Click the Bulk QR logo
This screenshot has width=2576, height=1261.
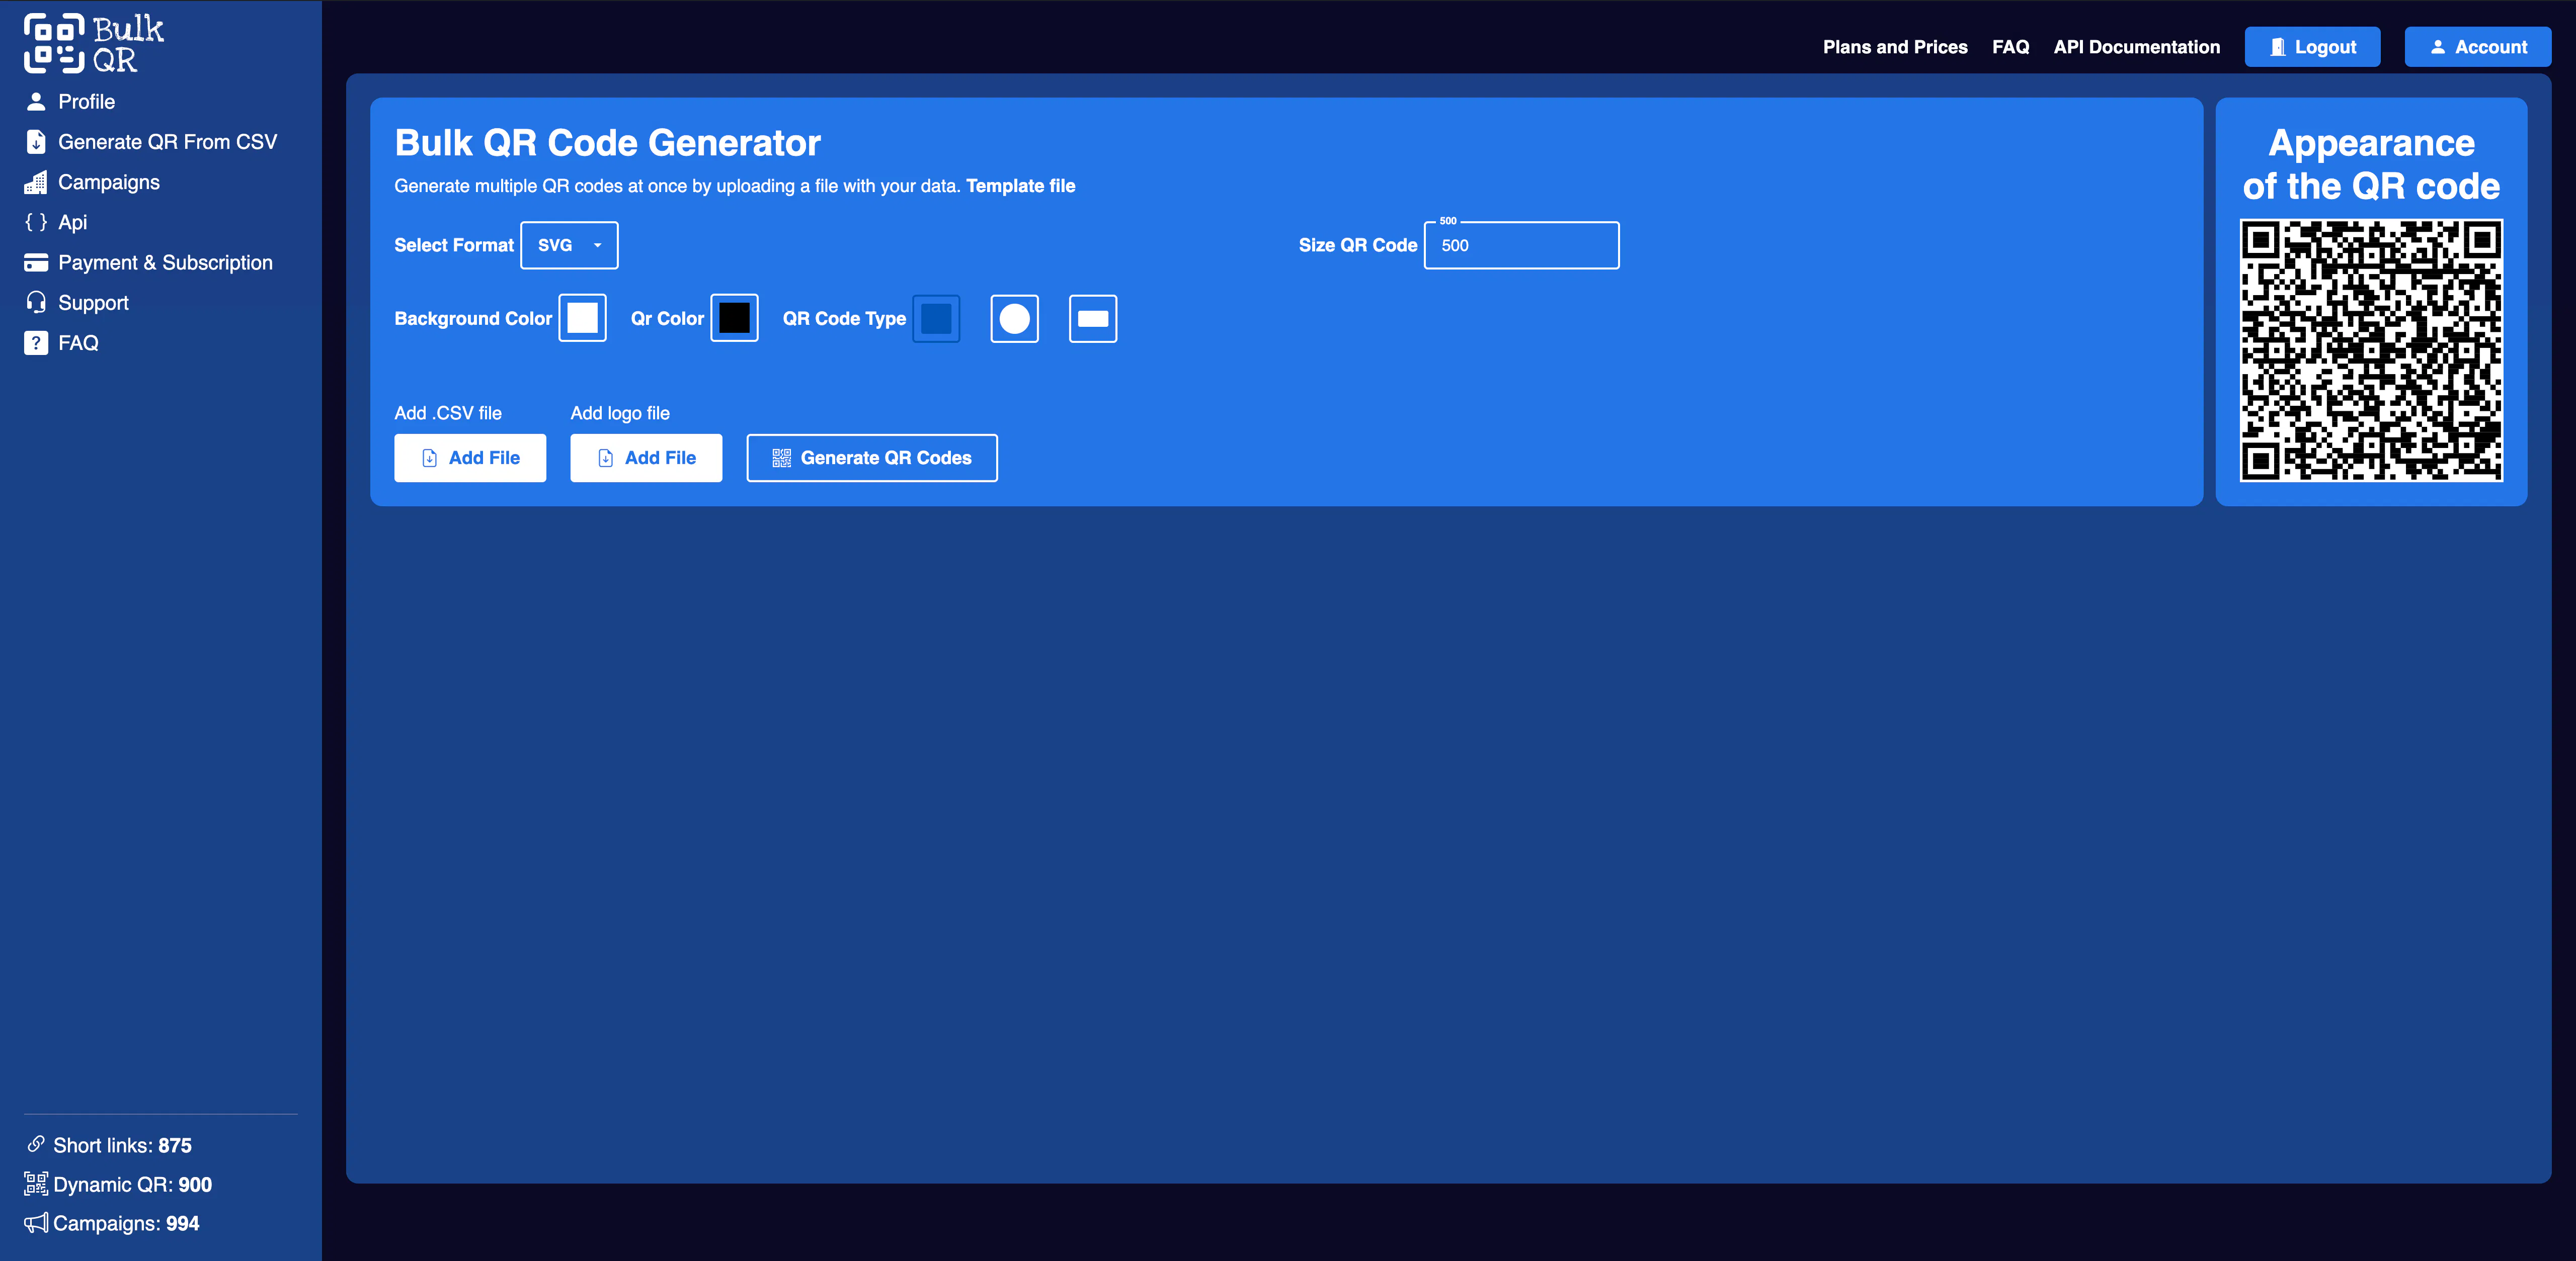[94, 43]
